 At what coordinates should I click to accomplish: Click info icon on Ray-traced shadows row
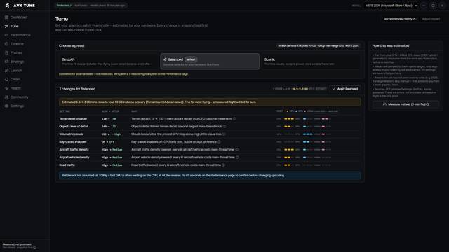(219, 142)
